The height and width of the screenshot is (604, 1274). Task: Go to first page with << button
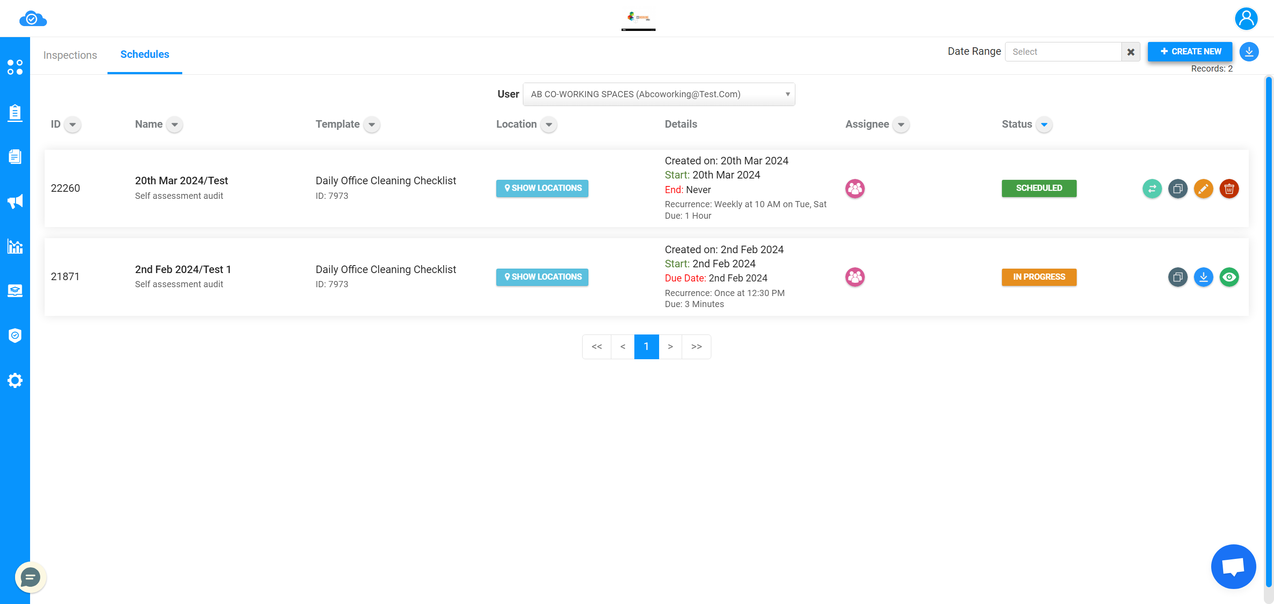pos(597,347)
